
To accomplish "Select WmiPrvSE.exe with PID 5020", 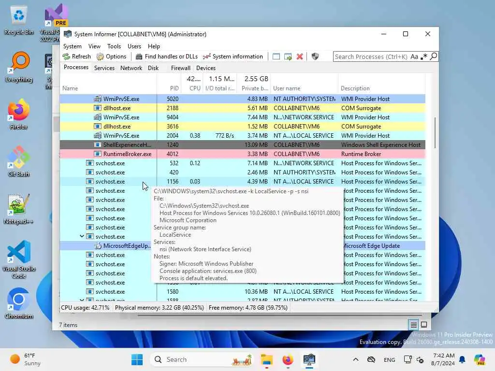I will click(243, 99).
